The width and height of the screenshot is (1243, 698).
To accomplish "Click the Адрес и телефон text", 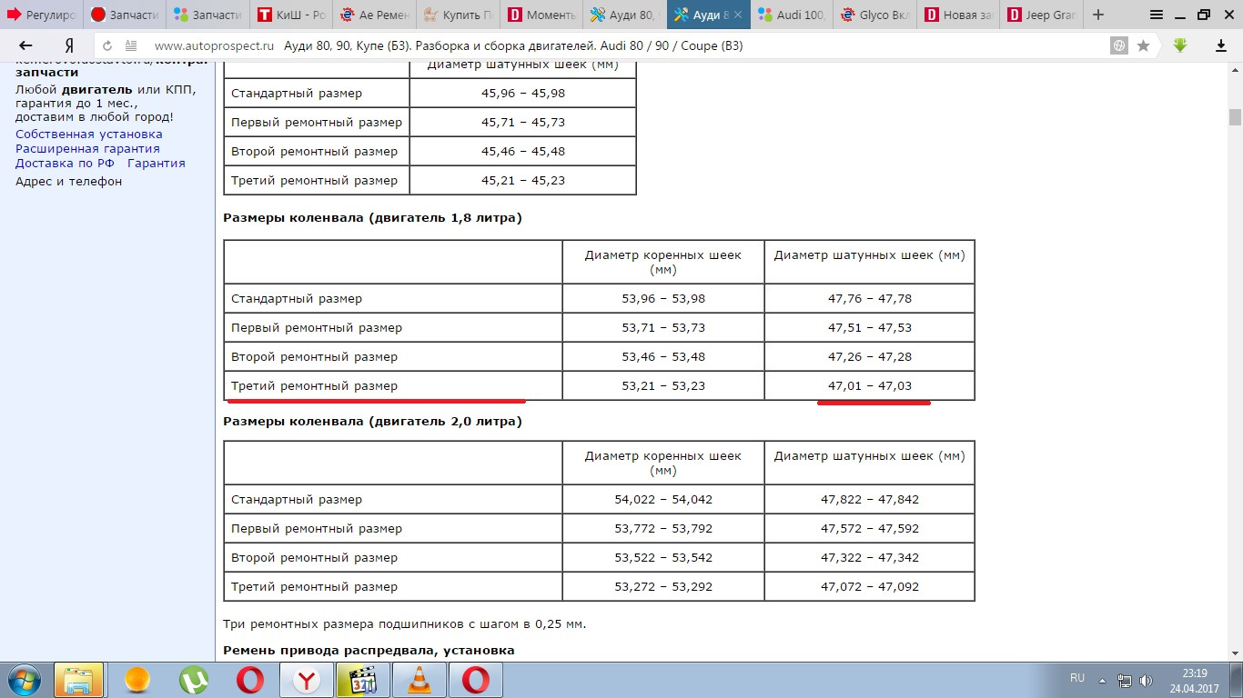I will [68, 181].
